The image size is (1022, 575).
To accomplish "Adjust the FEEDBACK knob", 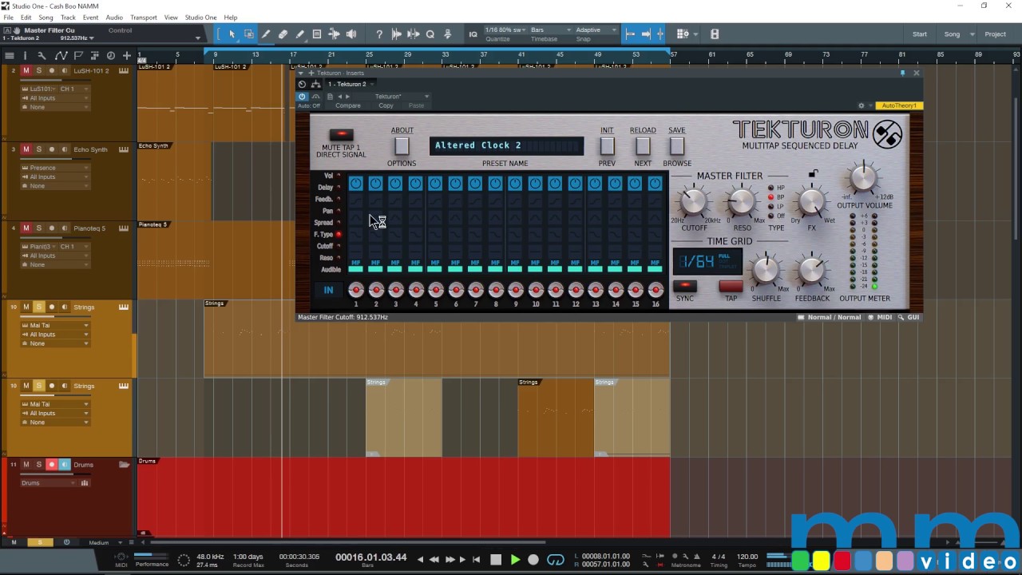I will [812, 270].
